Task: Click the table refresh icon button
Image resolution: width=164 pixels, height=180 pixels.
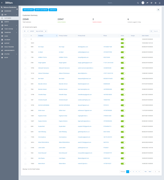Action: click(46, 31)
